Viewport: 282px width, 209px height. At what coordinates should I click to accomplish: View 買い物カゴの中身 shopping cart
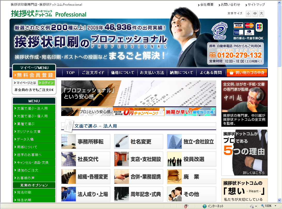(247, 73)
